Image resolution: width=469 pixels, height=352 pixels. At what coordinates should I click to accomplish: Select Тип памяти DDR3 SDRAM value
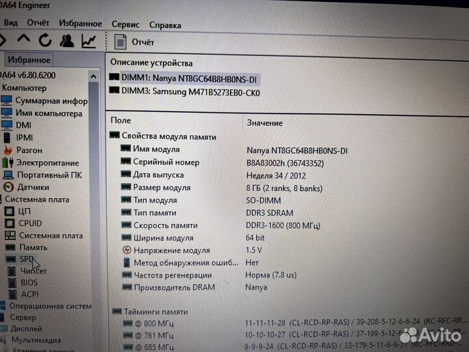[x=269, y=213]
